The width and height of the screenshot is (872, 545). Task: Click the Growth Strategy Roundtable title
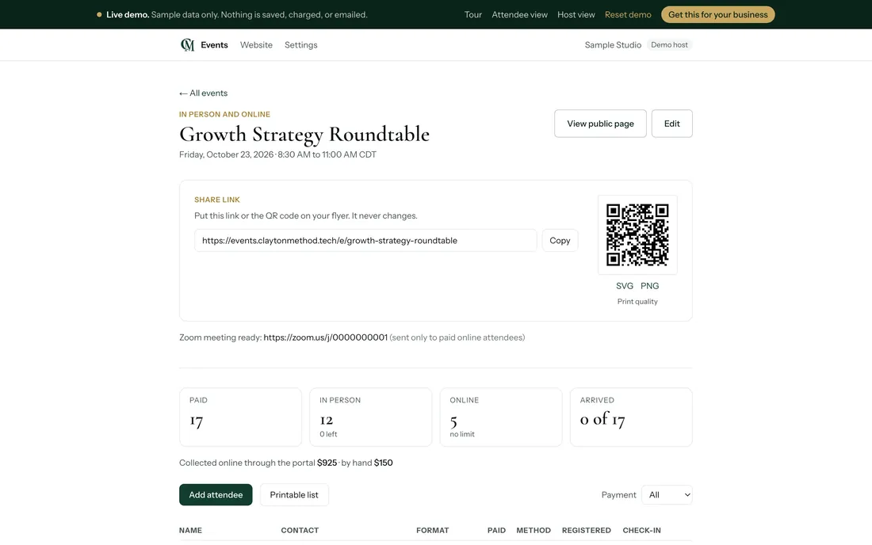[304, 135]
